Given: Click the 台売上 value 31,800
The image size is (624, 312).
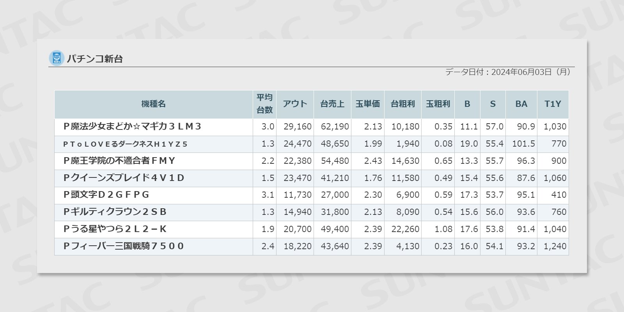Looking at the screenshot, I should tap(335, 212).
